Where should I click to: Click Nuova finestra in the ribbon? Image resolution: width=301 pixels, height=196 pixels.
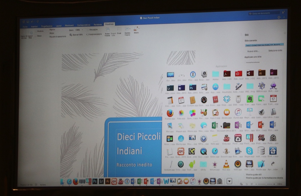coord(107,32)
